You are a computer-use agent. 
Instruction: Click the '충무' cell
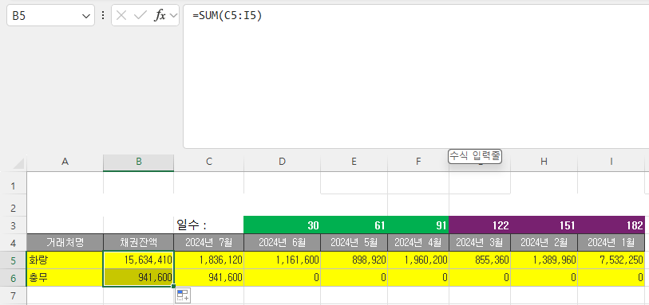point(65,278)
